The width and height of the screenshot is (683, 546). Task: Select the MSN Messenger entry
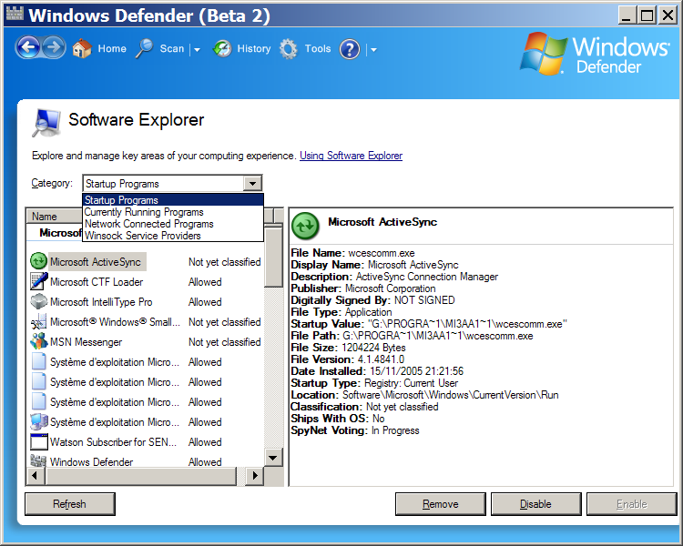point(145,342)
